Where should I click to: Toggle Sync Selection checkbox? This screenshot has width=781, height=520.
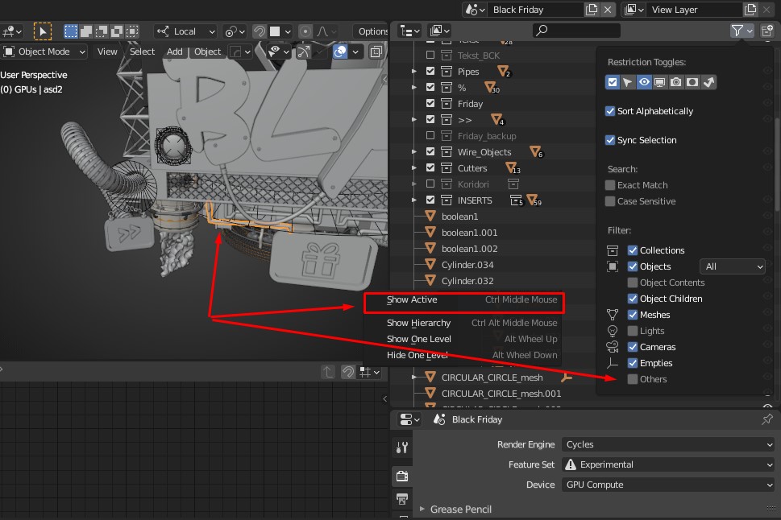[610, 140]
